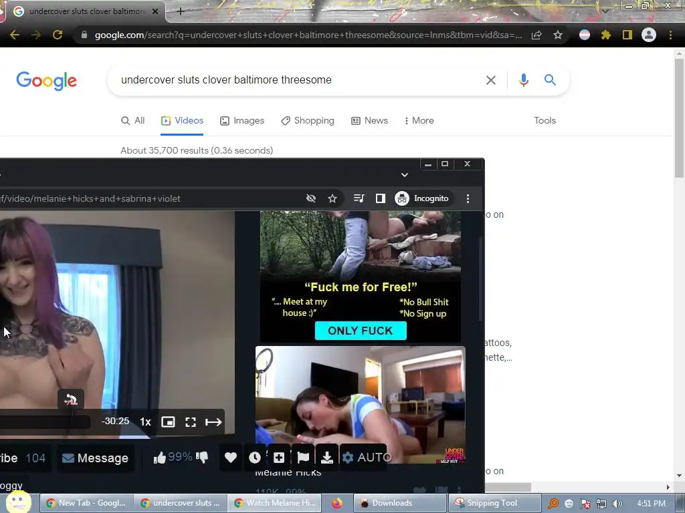Viewport: 685px width, 513px height.
Task: Start voice search with the microphone
Action: [524, 80]
